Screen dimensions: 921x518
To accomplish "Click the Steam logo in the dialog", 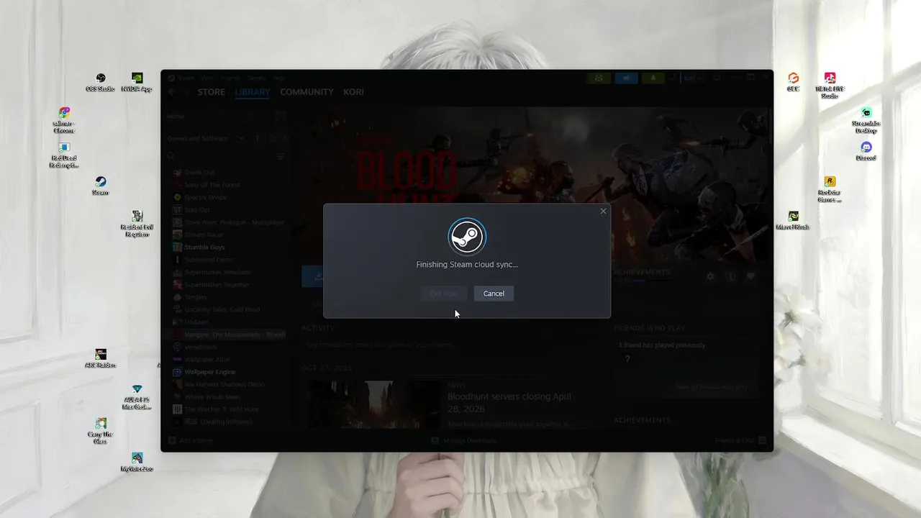I will coord(467,237).
